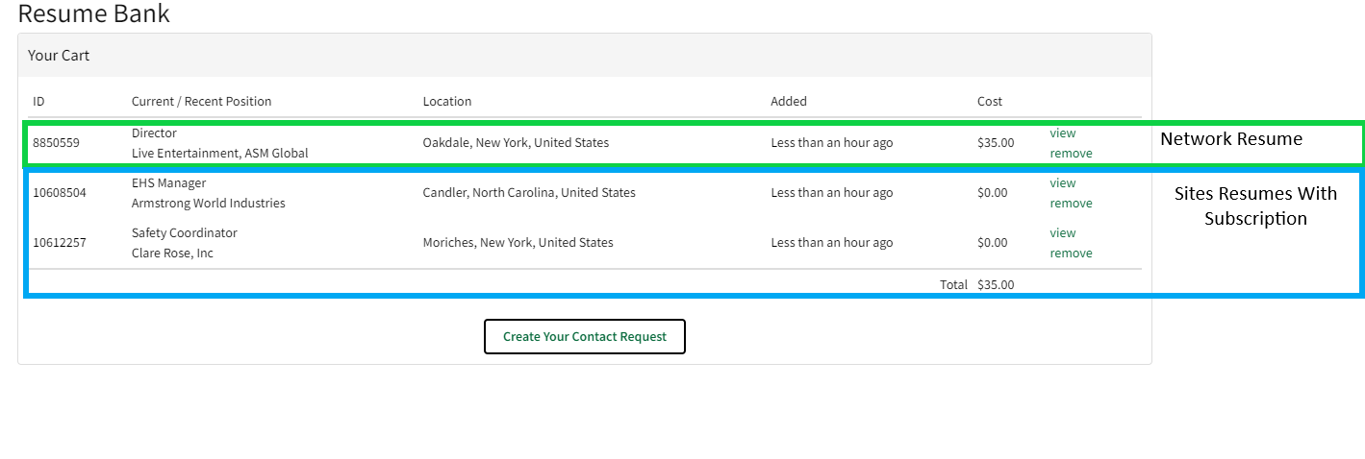Select resume ID 8850559
The image size is (1365, 459).
pos(56,142)
